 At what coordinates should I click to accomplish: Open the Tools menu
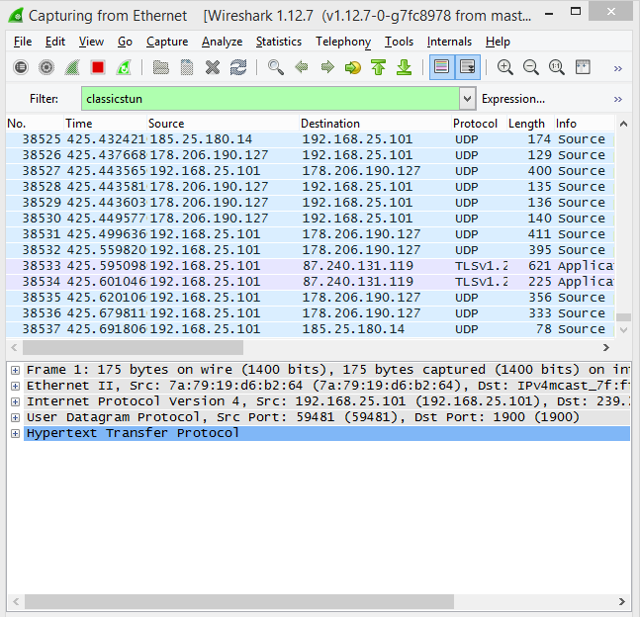(399, 42)
